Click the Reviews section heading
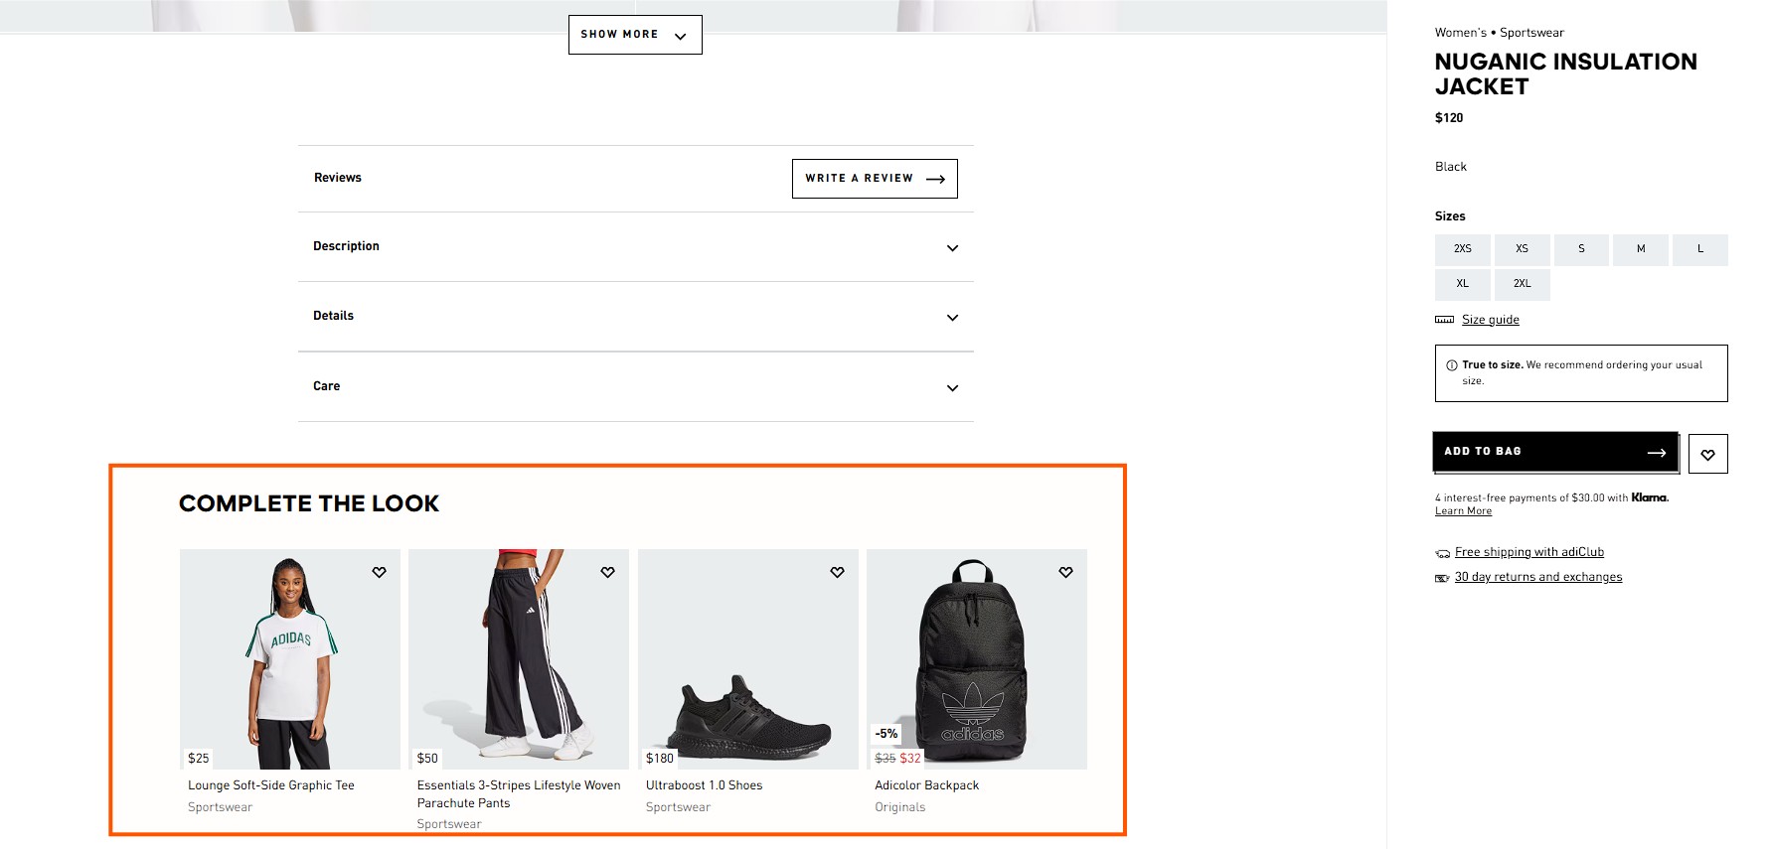 [338, 178]
